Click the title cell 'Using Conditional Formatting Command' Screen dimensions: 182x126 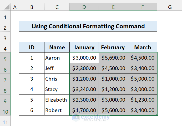point(88,26)
